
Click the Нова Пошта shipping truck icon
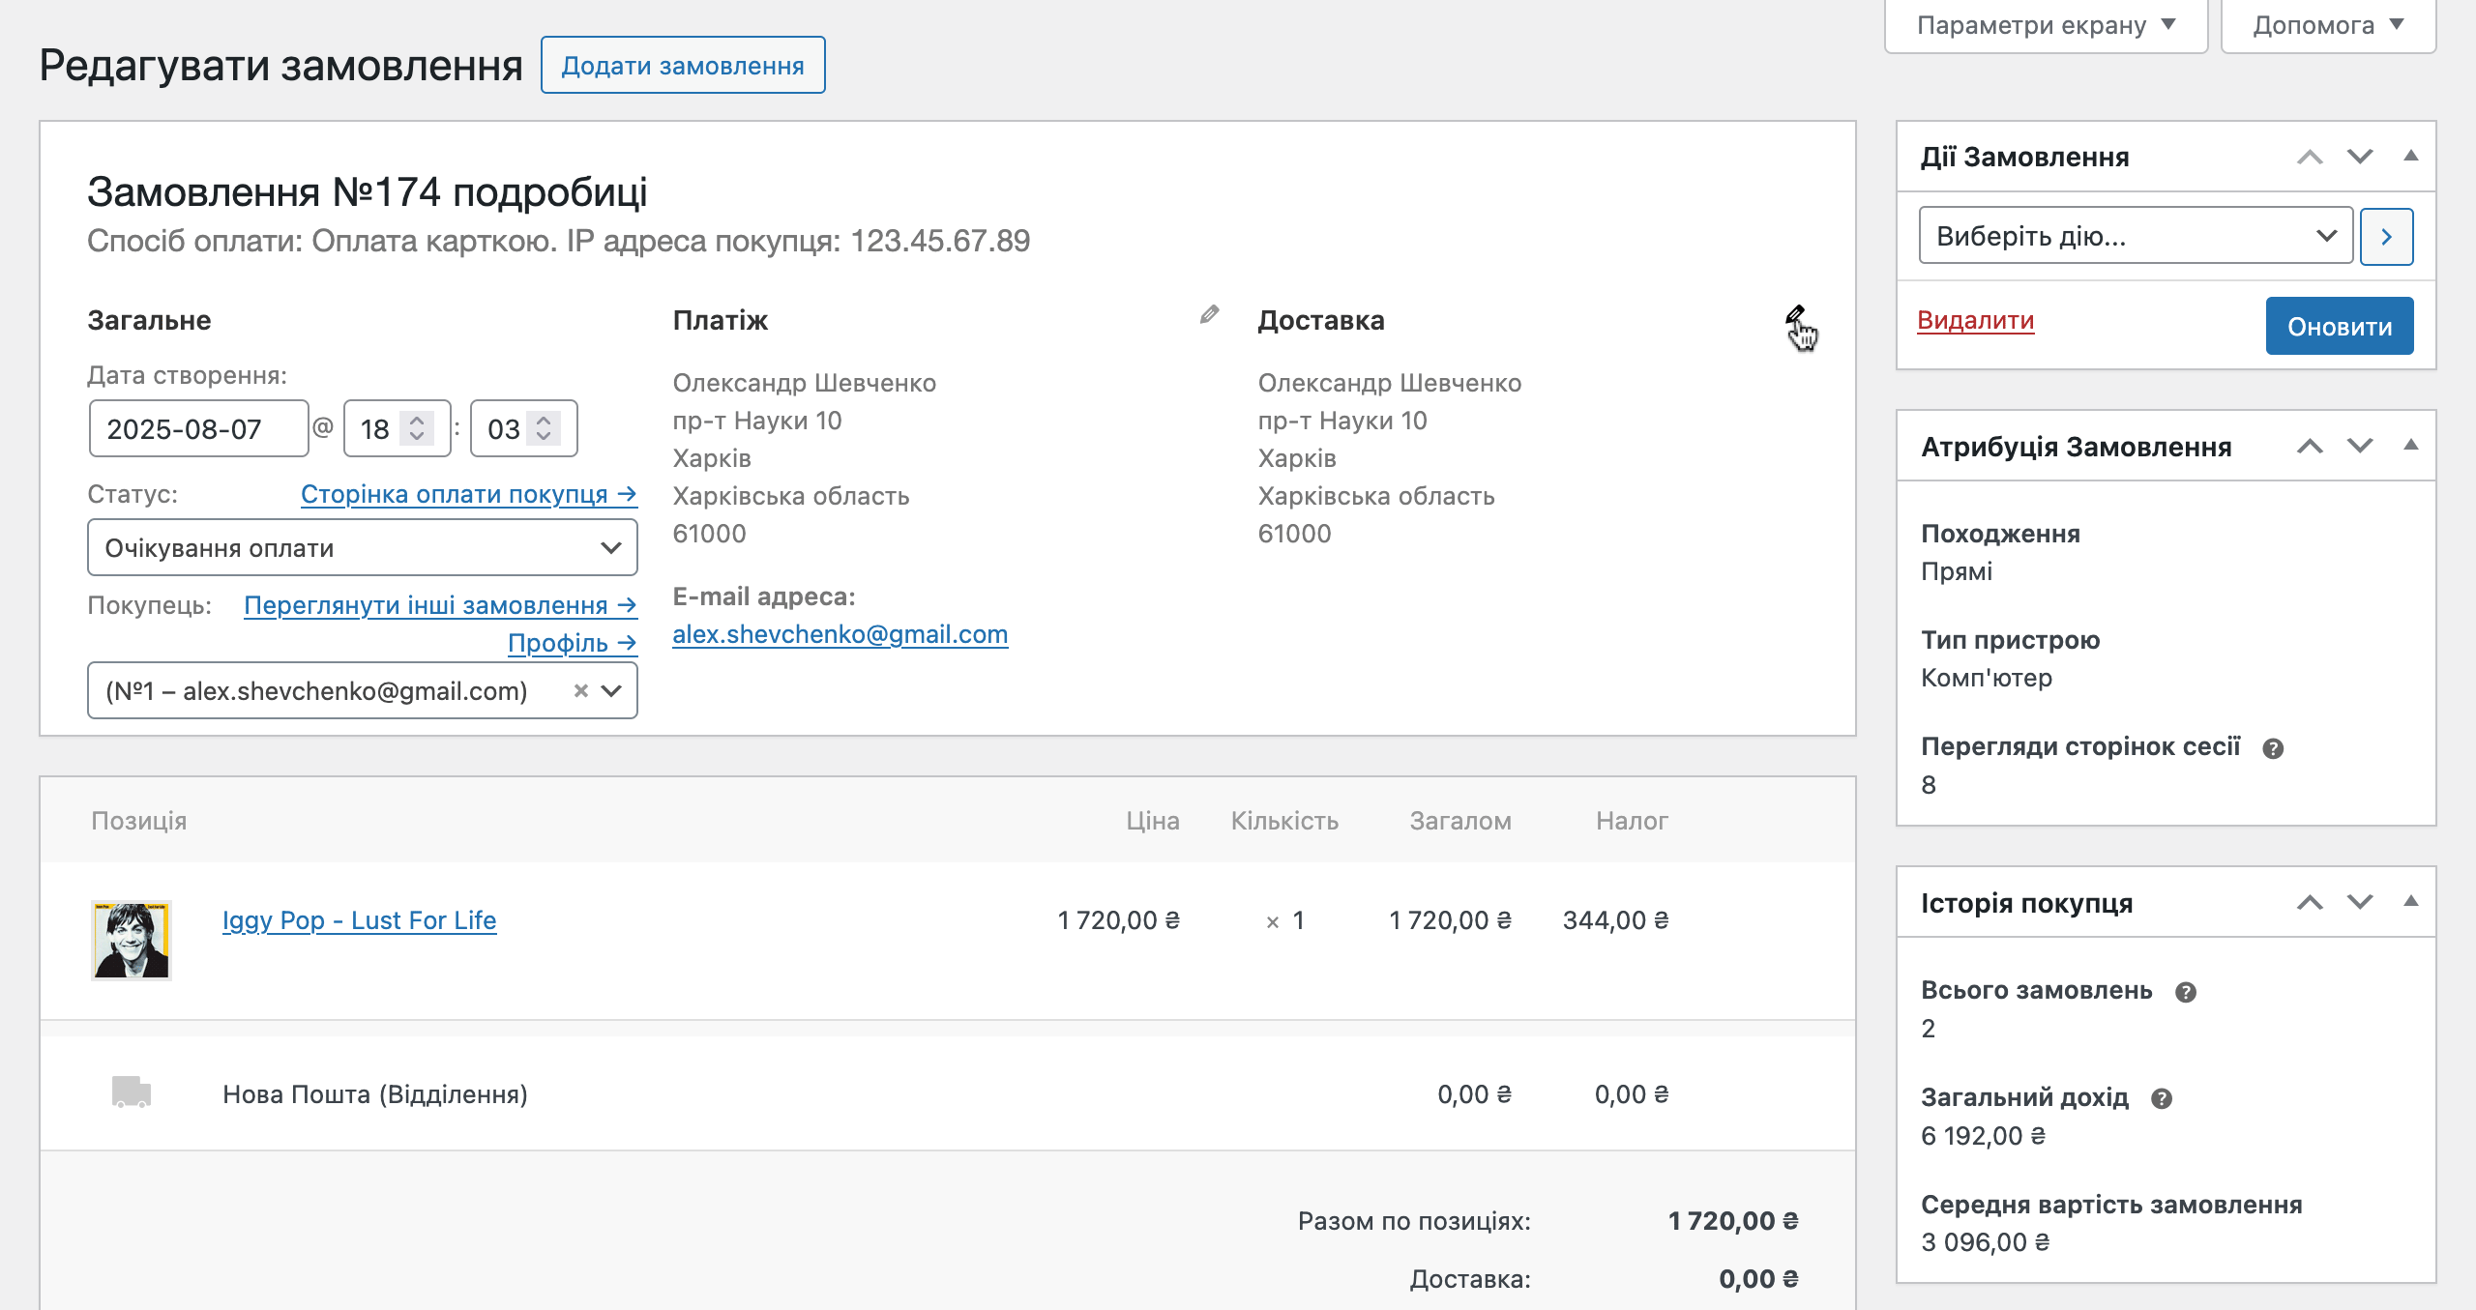[x=132, y=1092]
